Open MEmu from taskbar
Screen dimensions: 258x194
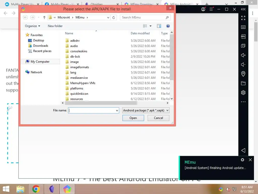[x=67, y=189]
